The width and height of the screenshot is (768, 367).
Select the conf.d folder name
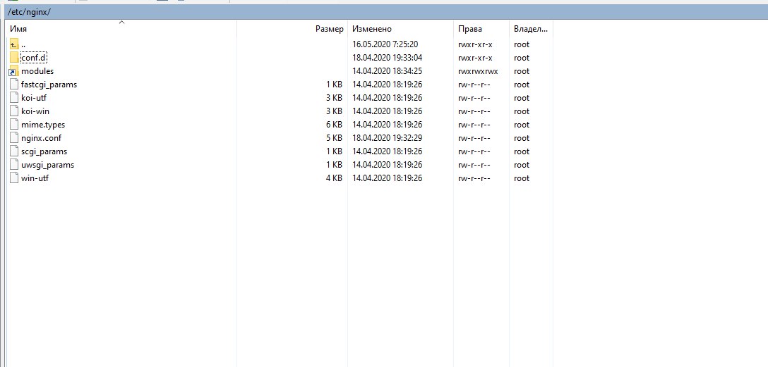(x=34, y=58)
